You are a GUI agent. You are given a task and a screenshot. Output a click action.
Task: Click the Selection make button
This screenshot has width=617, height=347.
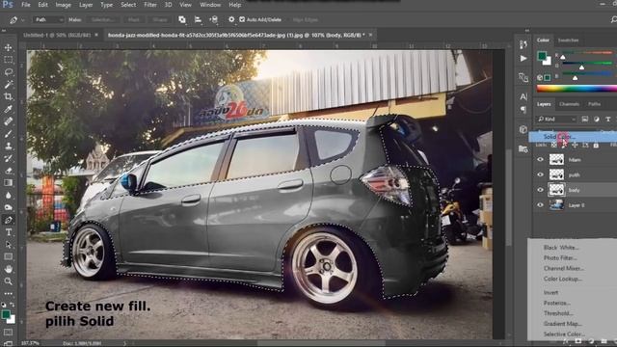[x=103, y=19]
